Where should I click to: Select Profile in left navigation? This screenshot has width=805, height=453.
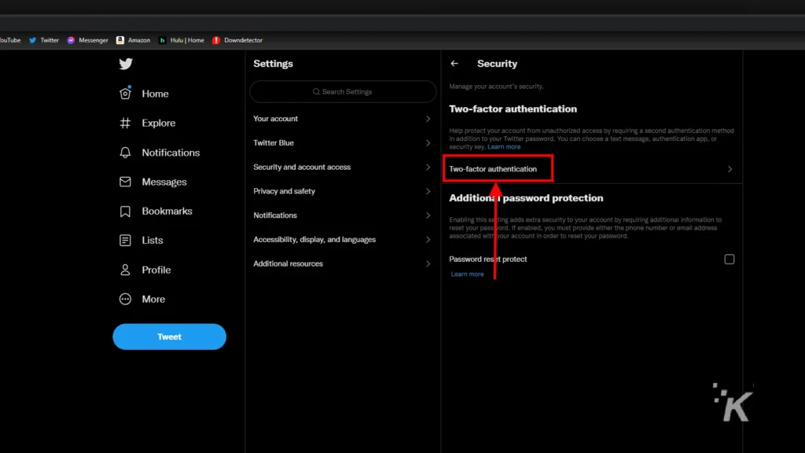pos(156,270)
